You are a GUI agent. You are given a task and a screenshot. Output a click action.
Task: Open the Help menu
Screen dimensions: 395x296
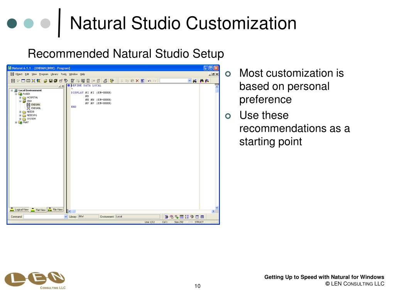83,74
